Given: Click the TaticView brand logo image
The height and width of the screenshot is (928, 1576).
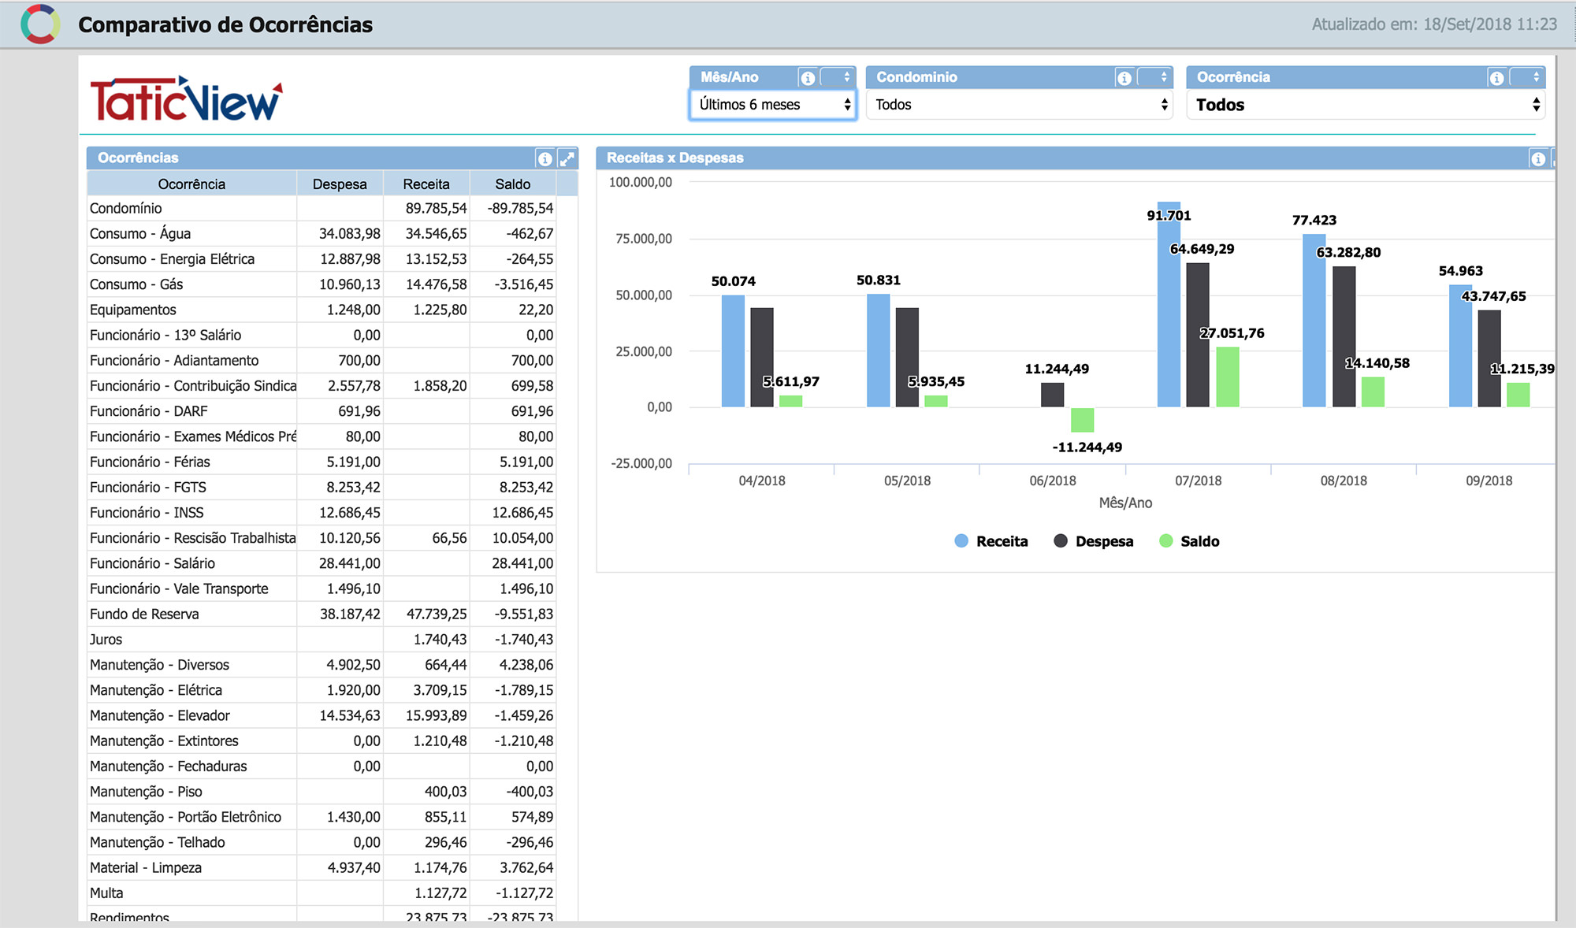Looking at the screenshot, I should [186, 99].
